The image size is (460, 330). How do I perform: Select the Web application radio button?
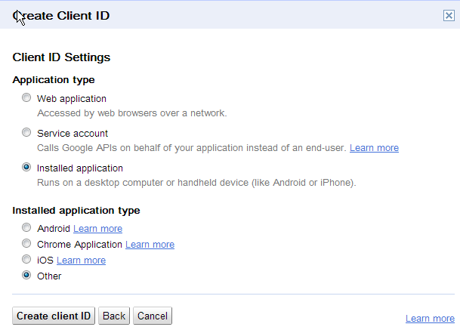[27, 98]
